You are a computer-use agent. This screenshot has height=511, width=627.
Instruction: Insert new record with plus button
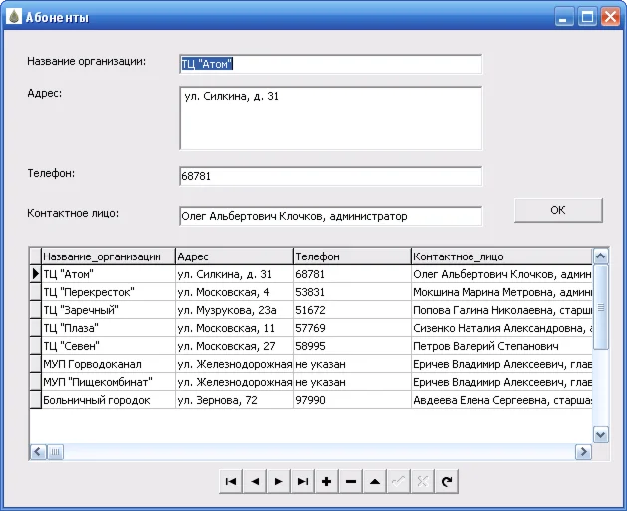[x=327, y=481]
